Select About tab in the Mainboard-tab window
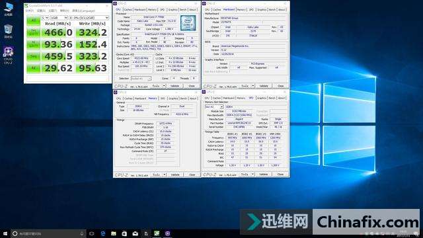Viewport: 423px width, 238px height. click(x=282, y=10)
